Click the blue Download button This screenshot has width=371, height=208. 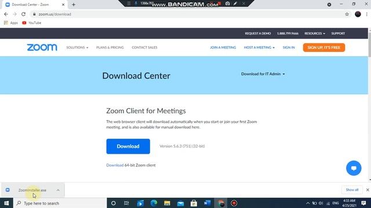tap(128, 146)
